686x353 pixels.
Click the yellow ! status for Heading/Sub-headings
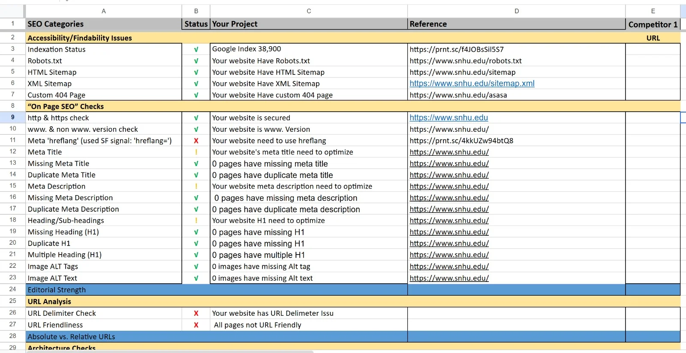tap(196, 220)
